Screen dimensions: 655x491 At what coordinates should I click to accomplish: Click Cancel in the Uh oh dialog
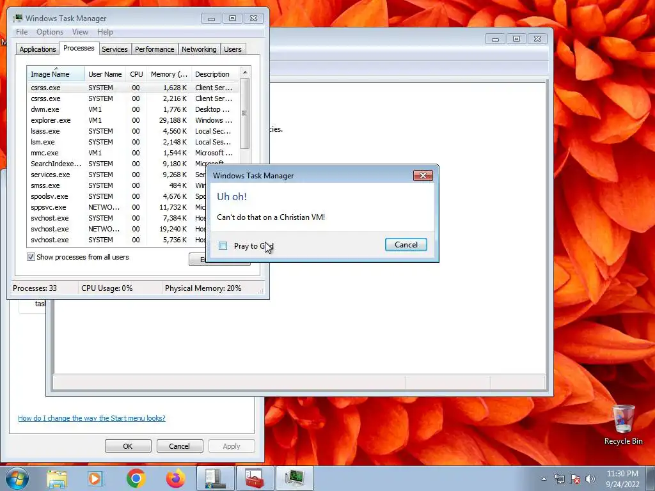[406, 245]
